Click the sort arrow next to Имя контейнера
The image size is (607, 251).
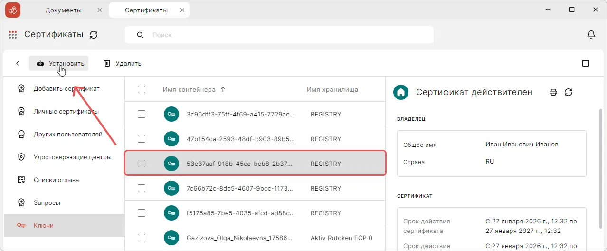point(223,89)
